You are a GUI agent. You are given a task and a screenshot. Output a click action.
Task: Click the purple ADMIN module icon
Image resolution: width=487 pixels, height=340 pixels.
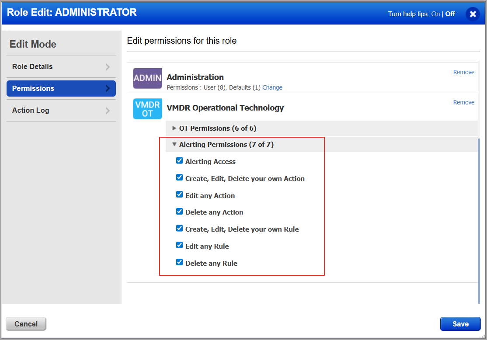147,78
